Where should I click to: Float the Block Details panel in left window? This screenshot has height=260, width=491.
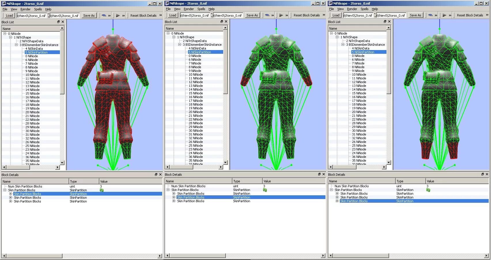click(x=156, y=175)
